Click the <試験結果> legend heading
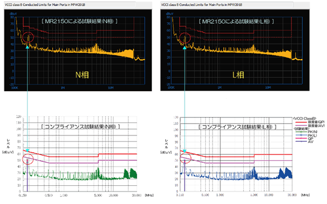The image size is (327, 204). [301, 129]
